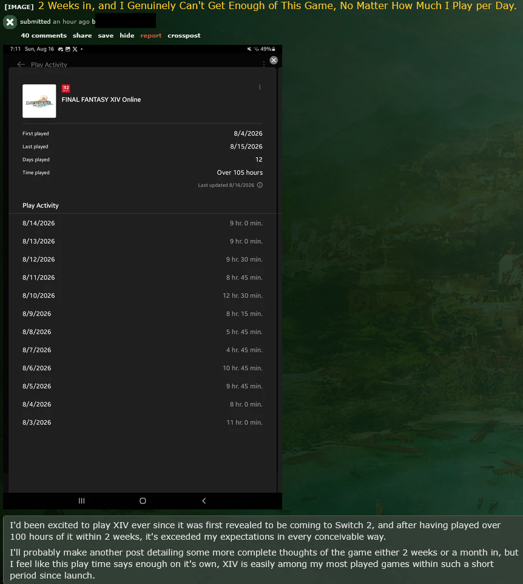The height and width of the screenshot is (584, 523).
Task: Click the '12 hr. 30 min.' duration value
Action: pos(243,296)
